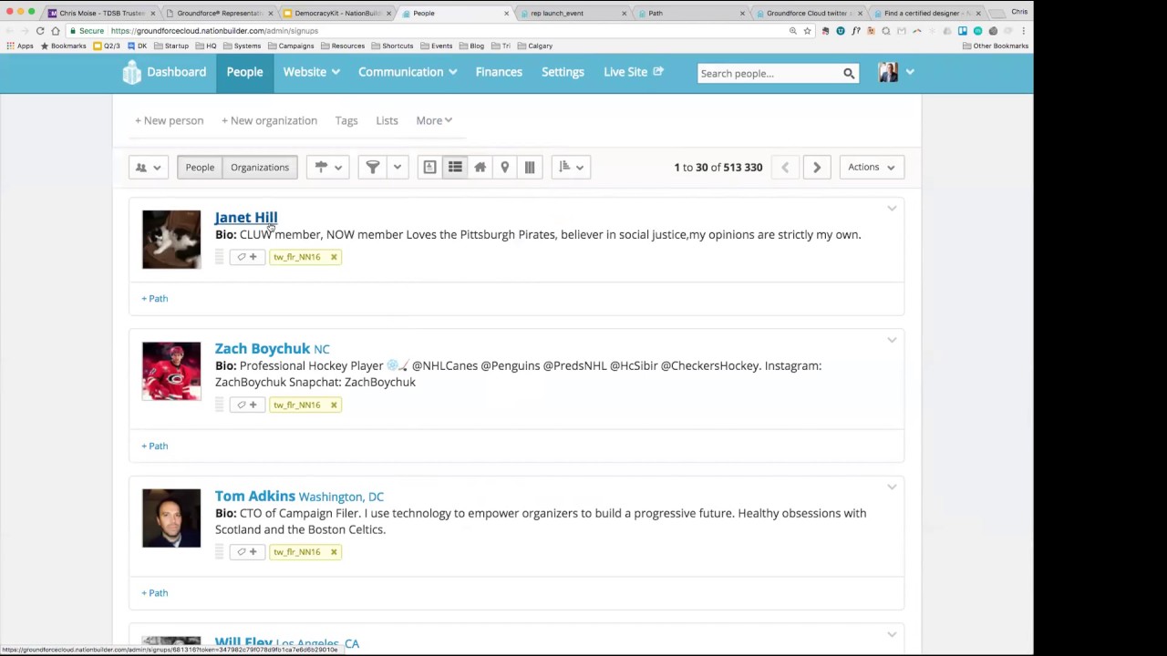This screenshot has height=656, width=1167.
Task: Close the Path browser tab
Action: click(742, 14)
